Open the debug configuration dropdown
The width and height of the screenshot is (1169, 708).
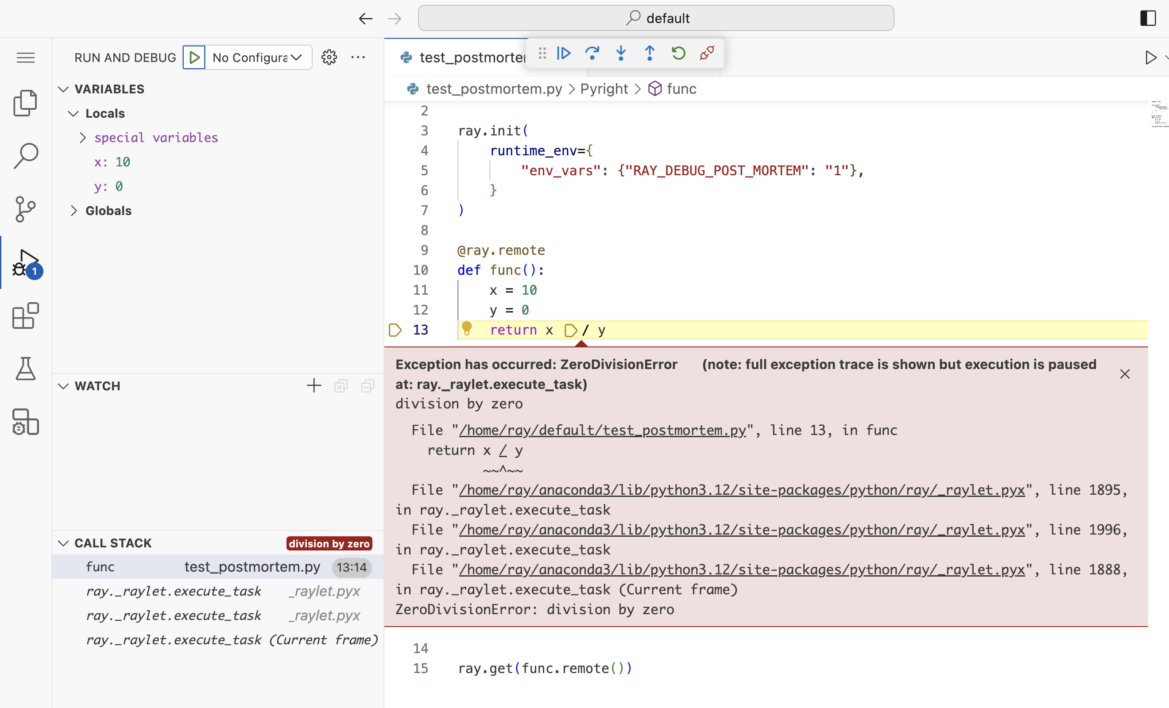259,58
